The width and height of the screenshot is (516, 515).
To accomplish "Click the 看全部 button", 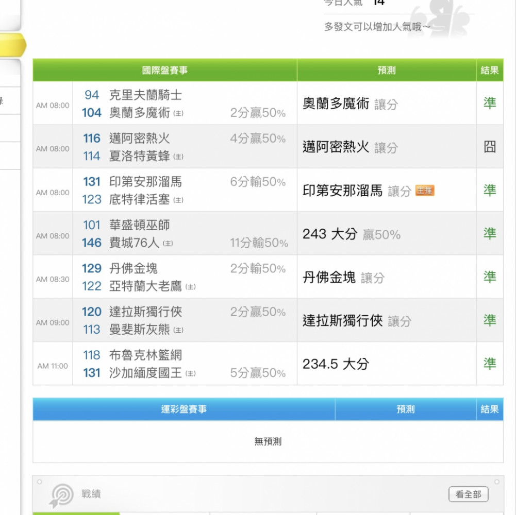I will [468, 494].
